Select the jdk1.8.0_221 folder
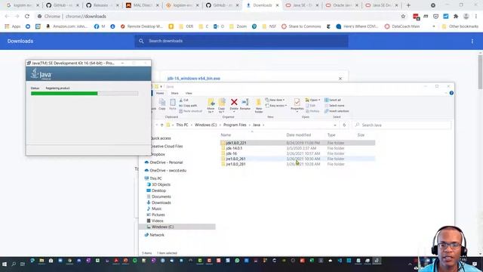Screen dimensions: 483x272 pos(236,143)
